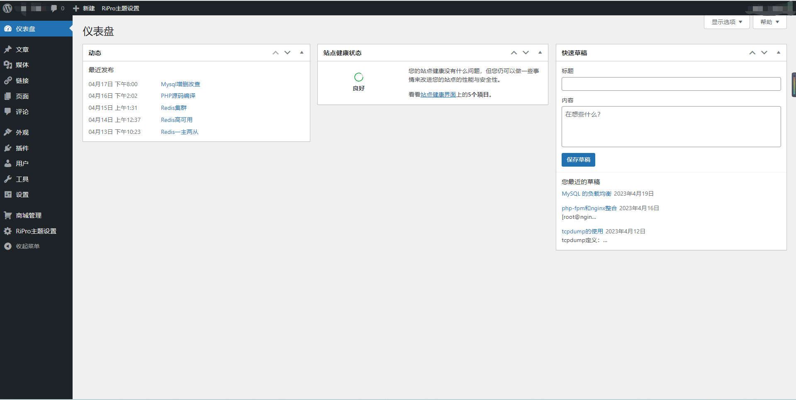Click the 商城管理 shopping cart icon
Image resolution: width=796 pixels, height=400 pixels.
(8, 215)
